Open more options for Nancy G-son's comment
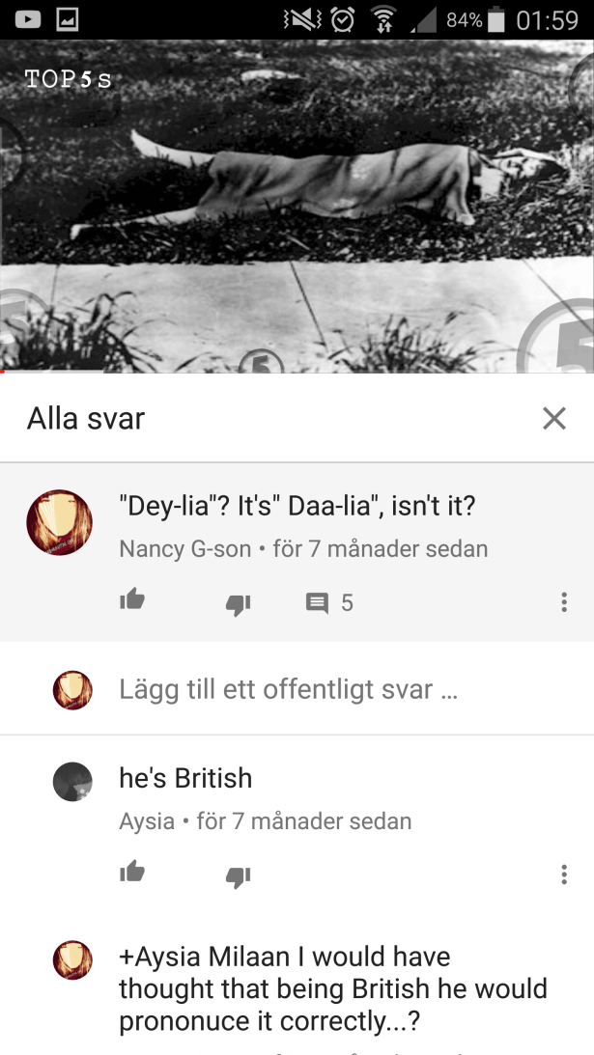The height and width of the screenshot is (1055, 594). tap(564, 601)
